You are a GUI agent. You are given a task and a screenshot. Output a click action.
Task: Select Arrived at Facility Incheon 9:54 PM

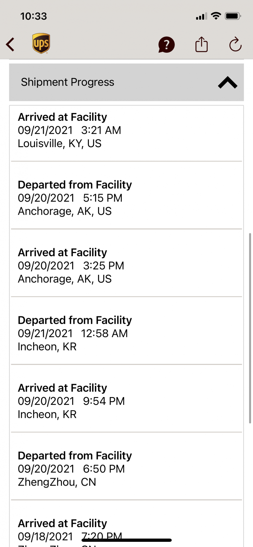tap(126, 401)
